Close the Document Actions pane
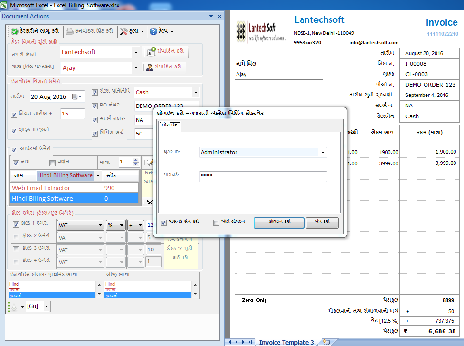This screenshot has width=464, height=346. 219,16
